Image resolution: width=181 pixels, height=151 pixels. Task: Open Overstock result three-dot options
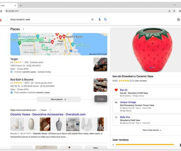(x=50, y=110)
